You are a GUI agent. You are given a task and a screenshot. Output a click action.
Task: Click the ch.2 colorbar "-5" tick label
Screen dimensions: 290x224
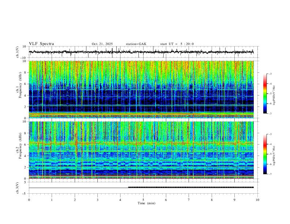[270, 154]
